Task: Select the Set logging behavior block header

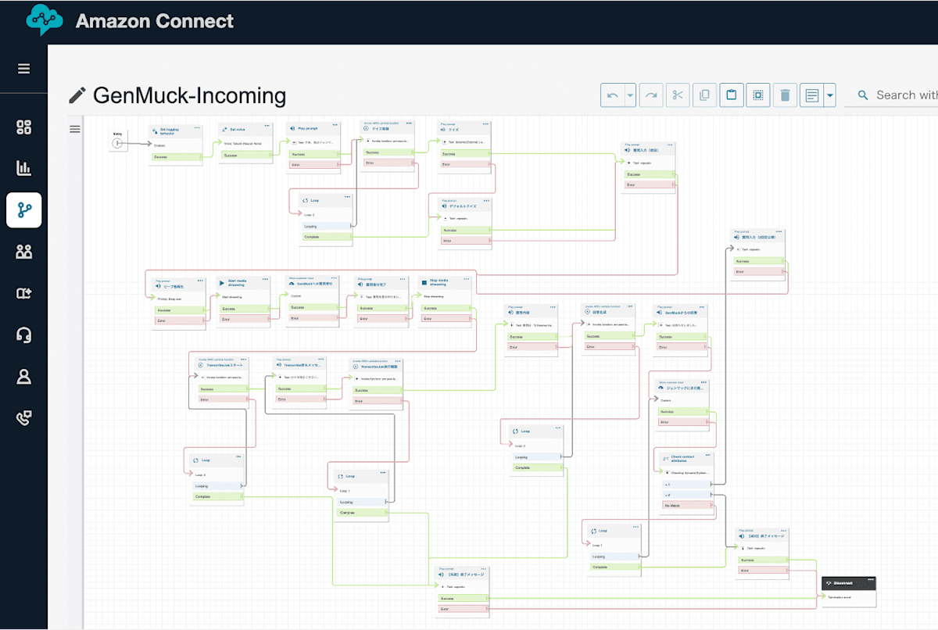Action: (176, 131)
